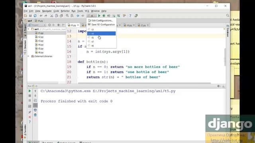Screen dimensions: 255x143
Task: Click the Open folder toolbar icon
Action: tap(25, 16)
